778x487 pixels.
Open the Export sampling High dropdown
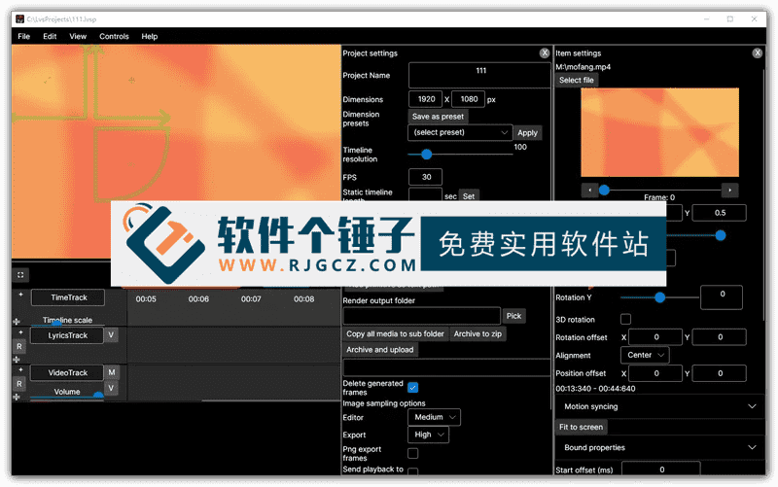(428, 435)
